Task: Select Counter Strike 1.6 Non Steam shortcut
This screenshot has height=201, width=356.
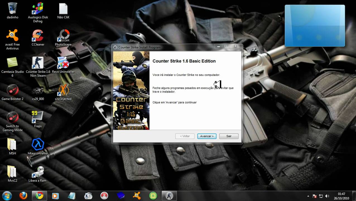Action: tap(38, 67)
